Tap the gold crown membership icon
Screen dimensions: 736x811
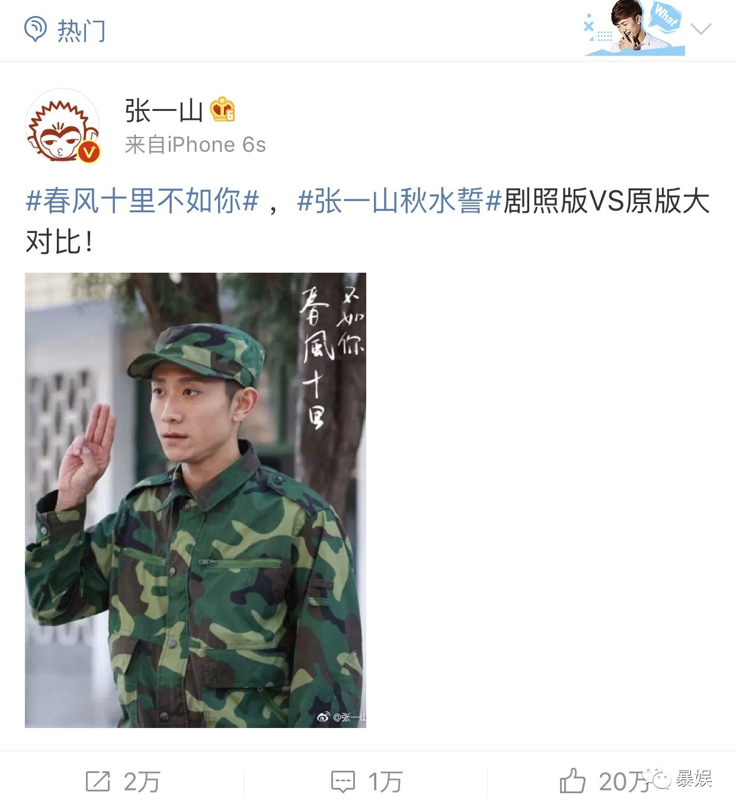coord(223,110)
